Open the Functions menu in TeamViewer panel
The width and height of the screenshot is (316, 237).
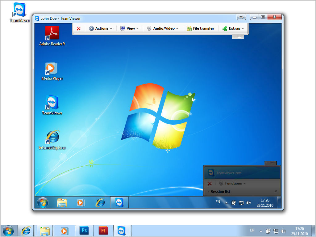point(233,183)
